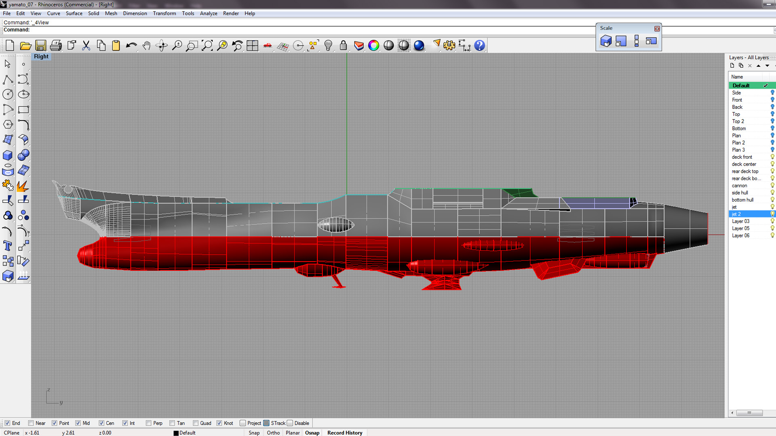Screen dimensions: 776x436
Task: Select the Layer 05 row
Action: point(752,228)
